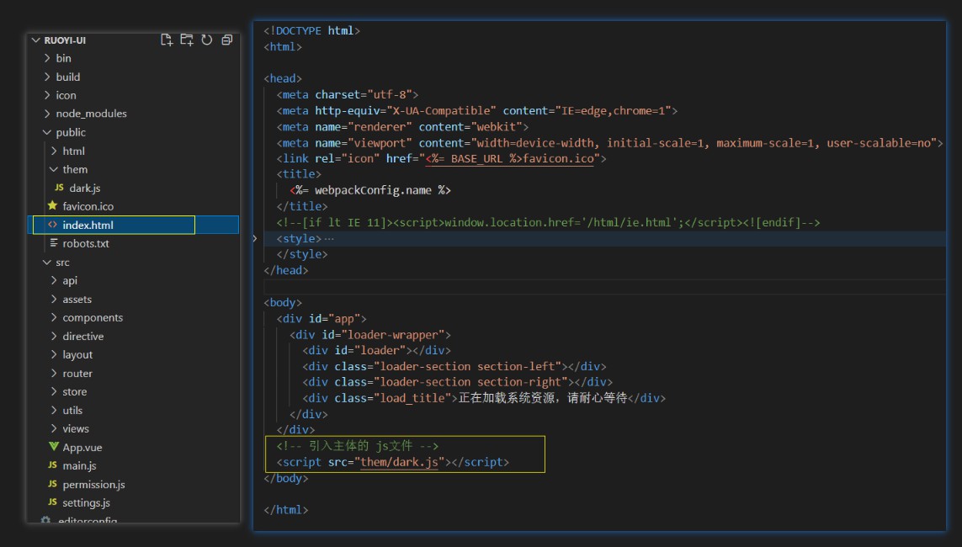The height and width of the screenshot is (547, 962).
Task: Expand the node_modules folder
Action: [47, 114]
